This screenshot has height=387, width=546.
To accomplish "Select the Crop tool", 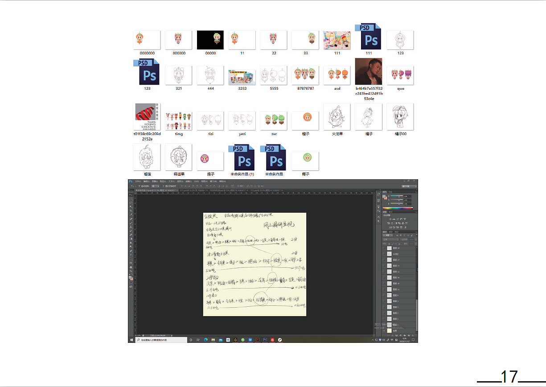I will (x=131, y=211).
